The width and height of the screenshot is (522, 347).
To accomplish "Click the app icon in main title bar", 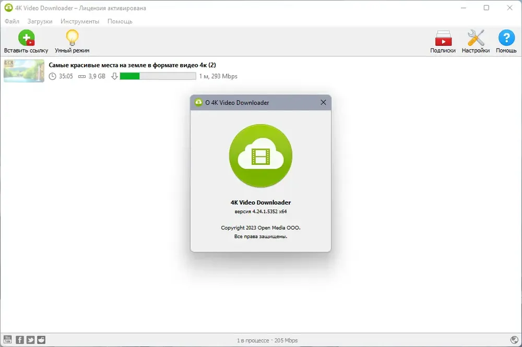I will pos(8,8).
